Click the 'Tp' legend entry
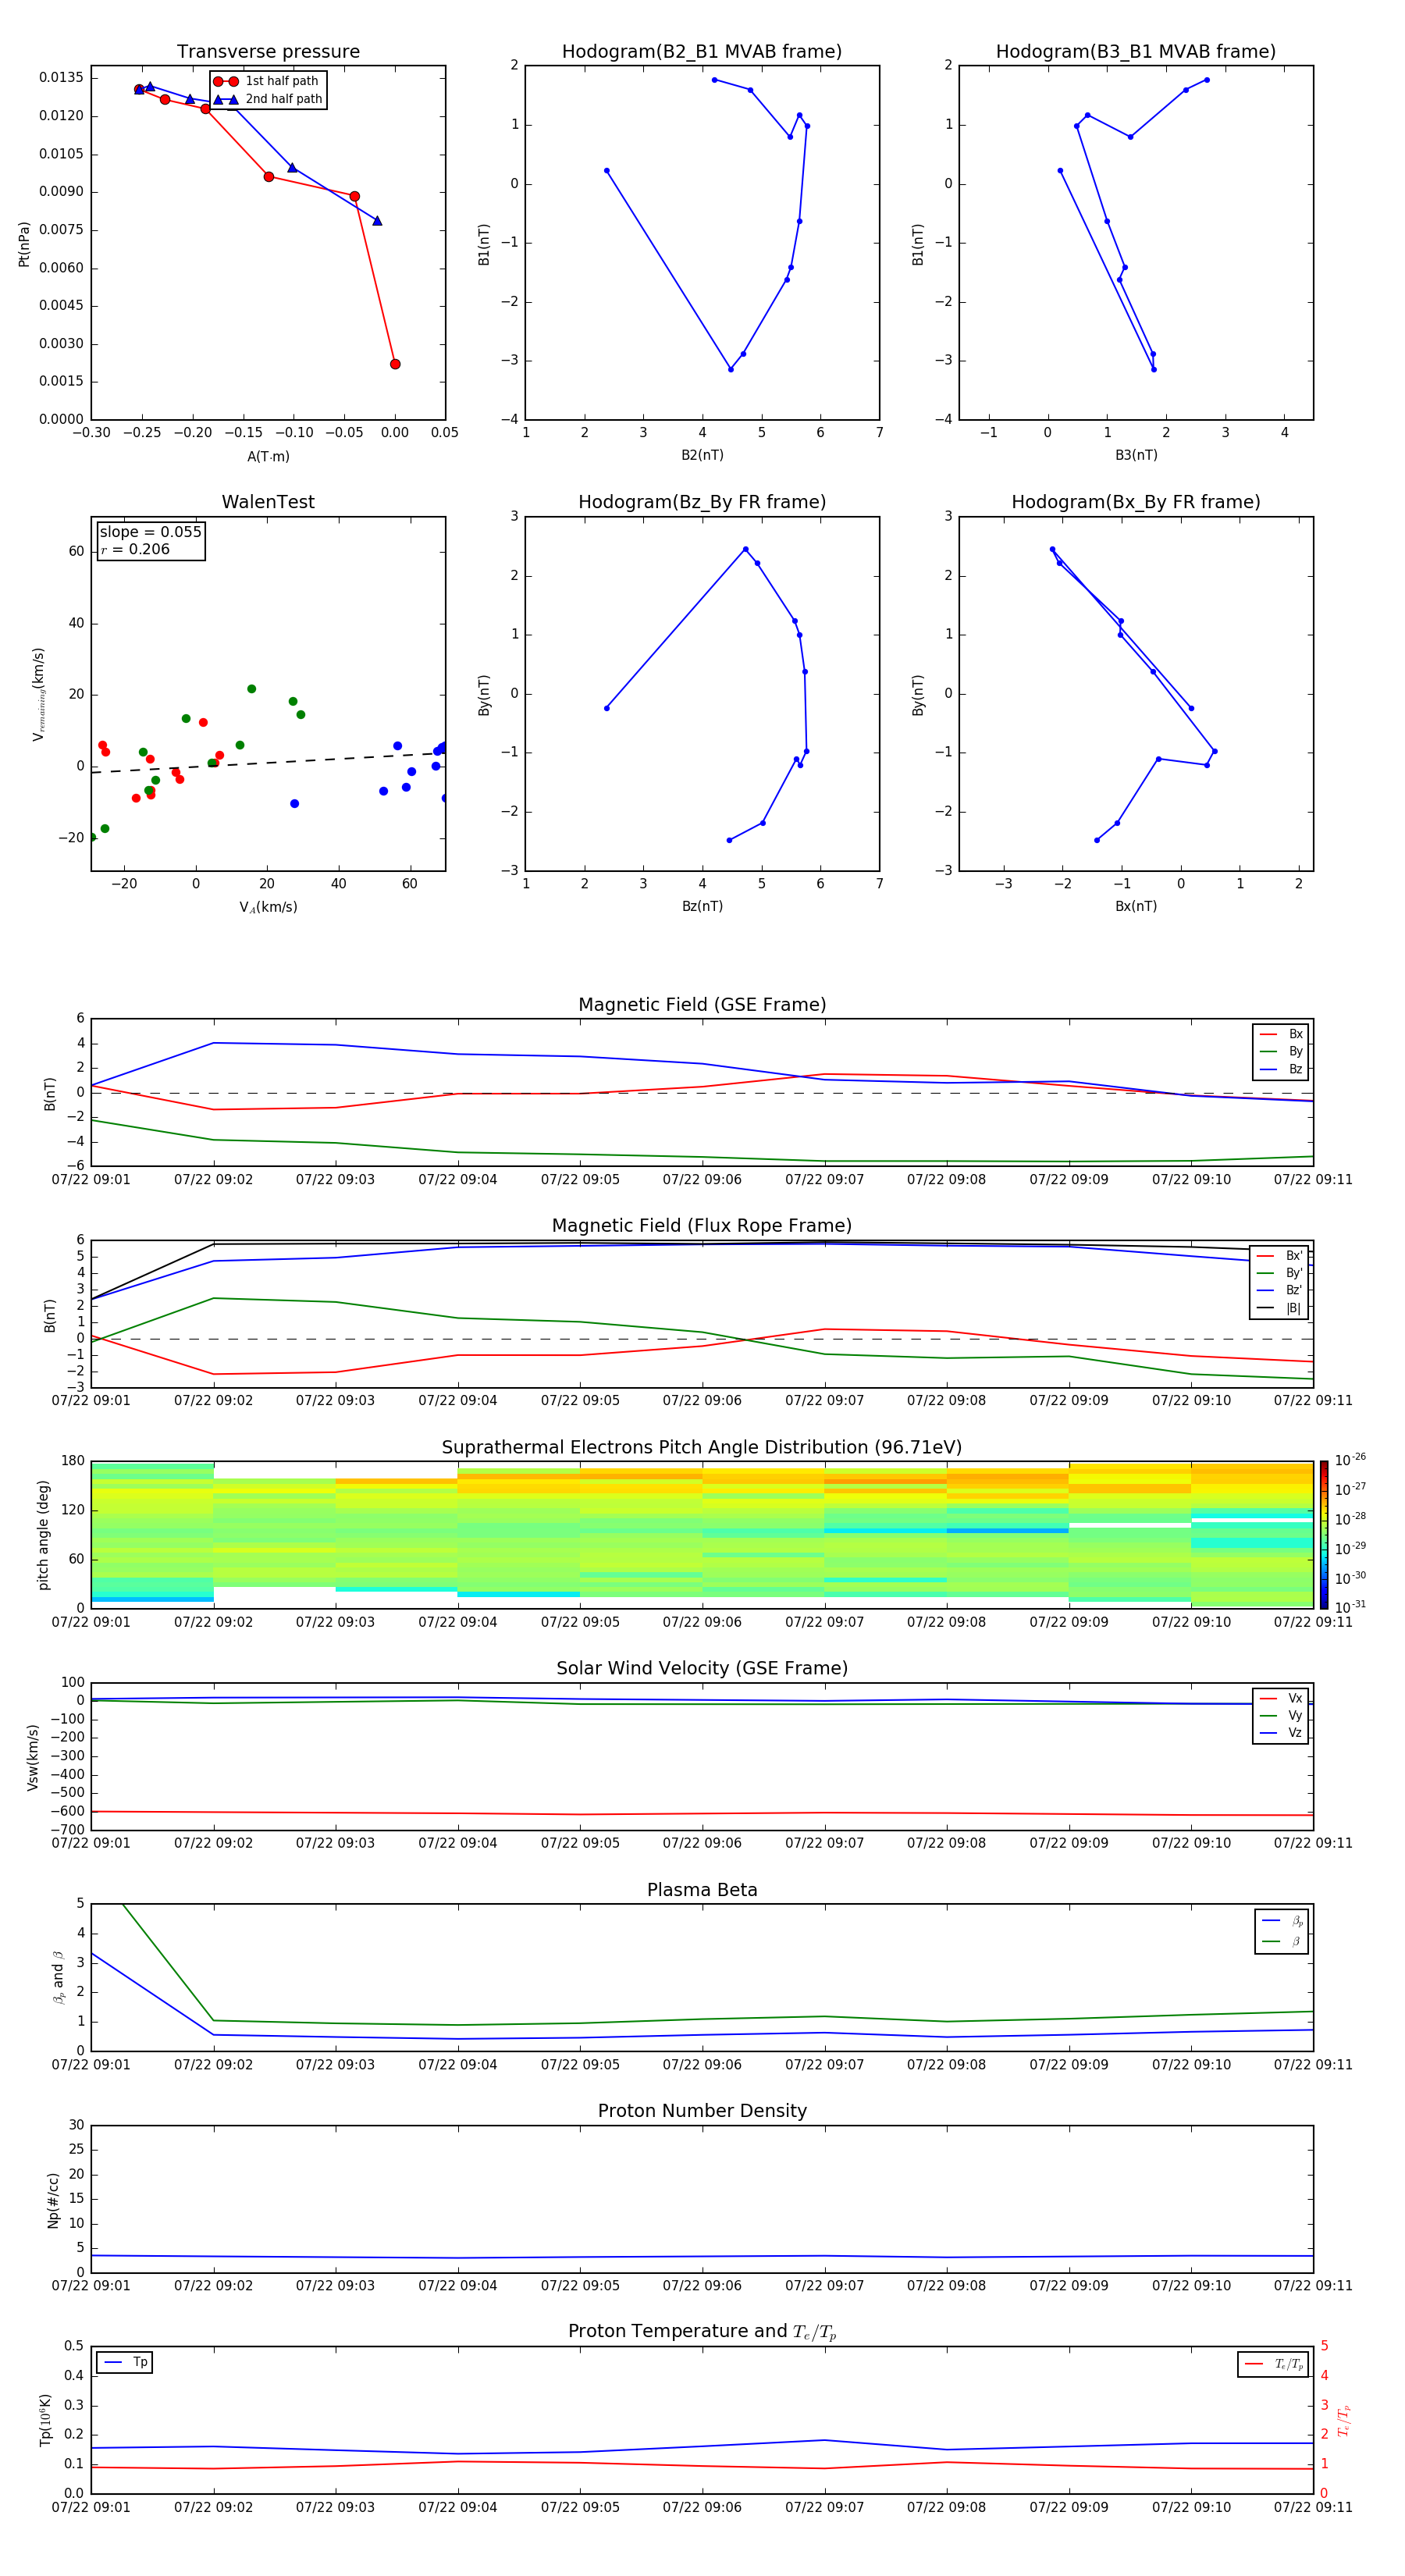 click(124, 2362)
